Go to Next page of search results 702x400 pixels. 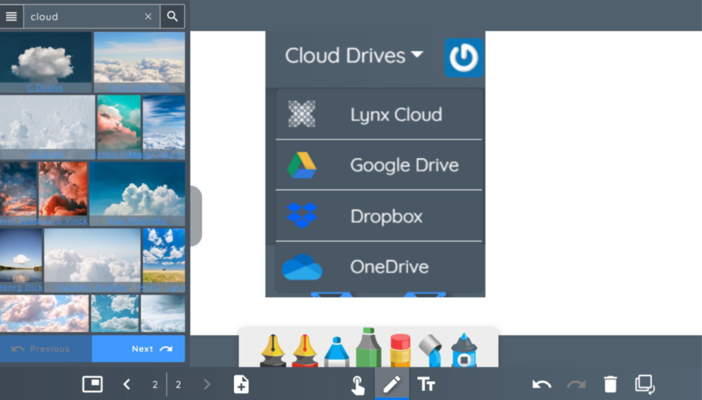point(139,348)
